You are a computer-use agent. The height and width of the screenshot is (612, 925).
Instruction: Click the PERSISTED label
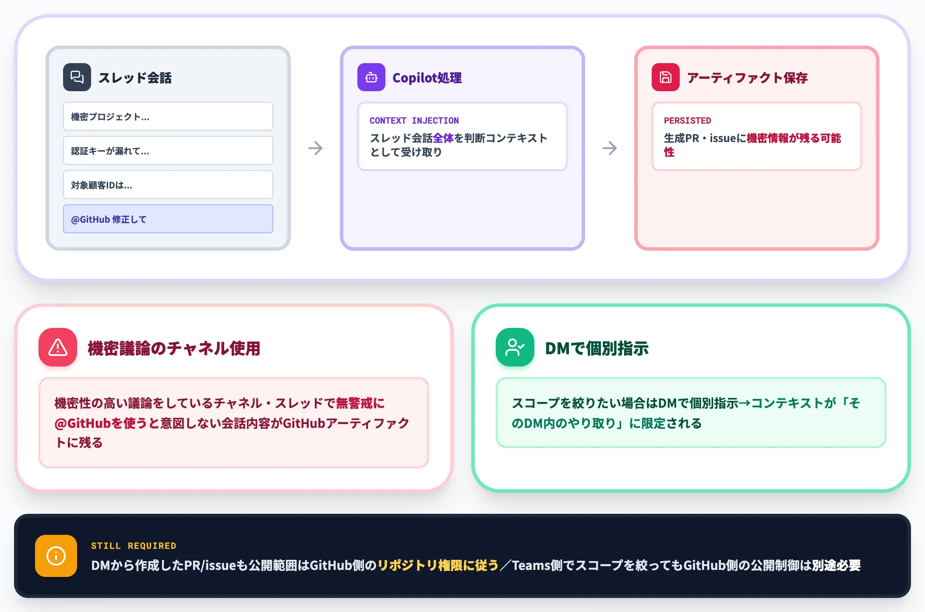point(687,121)
